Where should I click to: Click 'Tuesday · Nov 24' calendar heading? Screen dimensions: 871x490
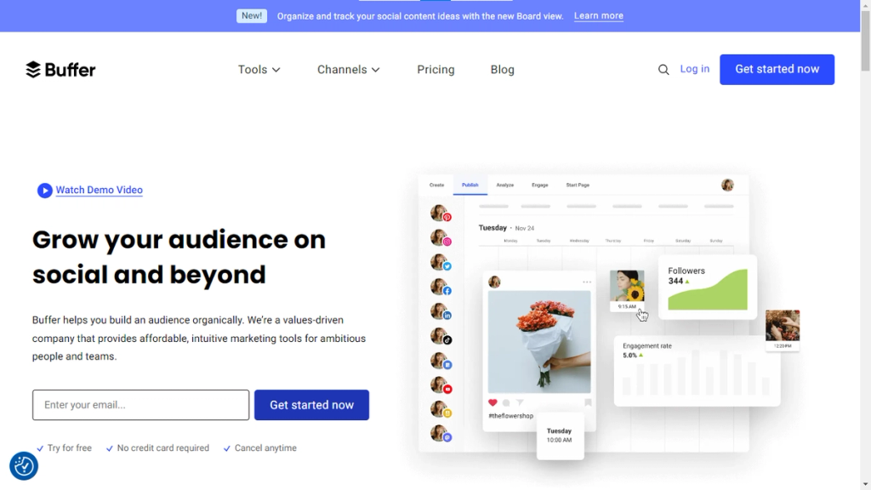click(507, 228)
